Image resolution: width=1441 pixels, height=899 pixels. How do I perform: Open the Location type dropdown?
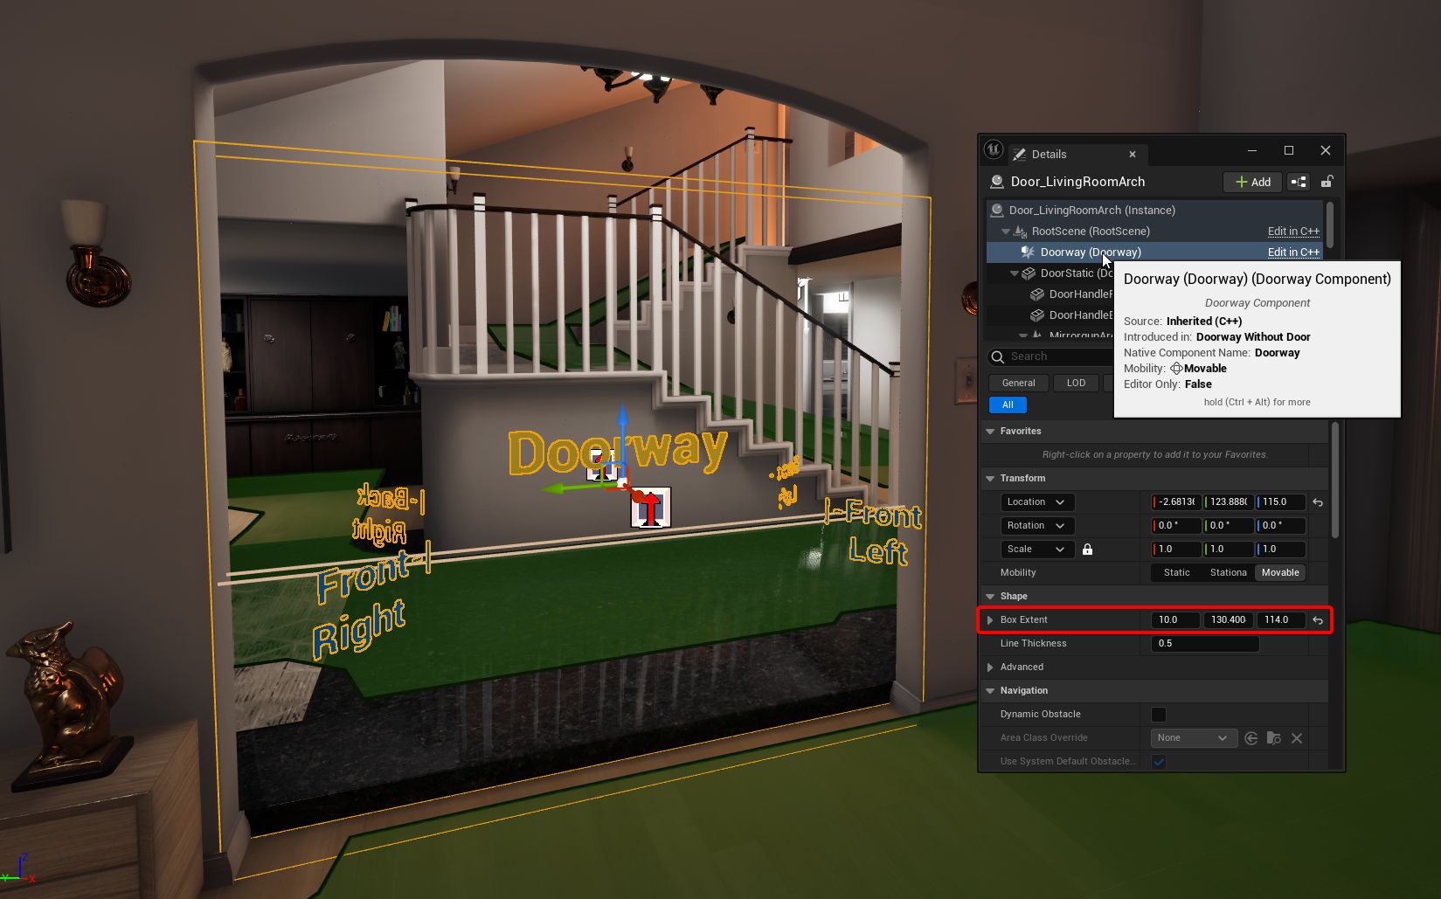[x=1036, y=502]
